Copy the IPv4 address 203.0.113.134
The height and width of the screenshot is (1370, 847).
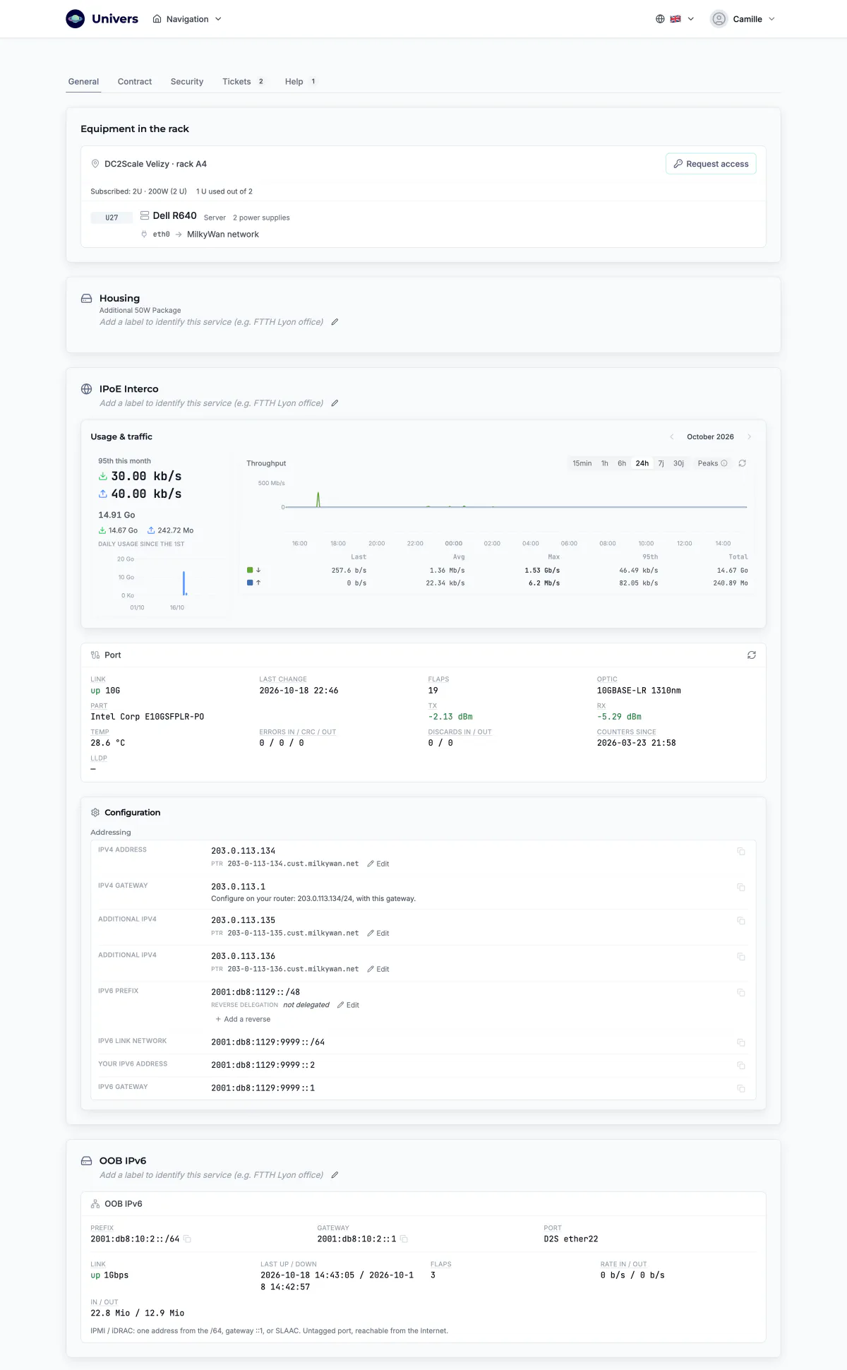click(x=741, y=852)
